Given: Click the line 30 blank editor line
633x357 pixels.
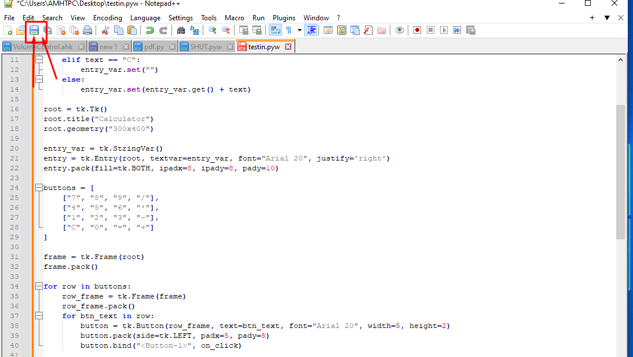Looking at the screenshot, I should pyautogui.click(x=232, y=247).
